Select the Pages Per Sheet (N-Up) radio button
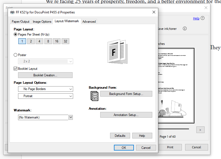The width and height of the screenshot is (221, 159). click(15, 34)
